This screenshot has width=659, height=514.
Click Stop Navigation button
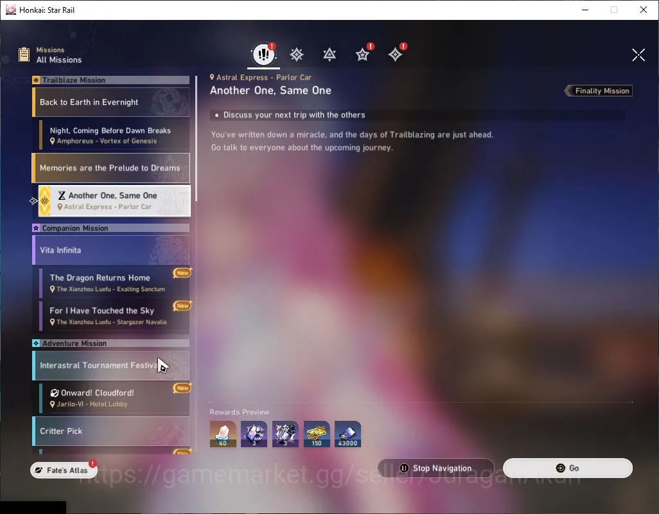[x=436, y=468]
